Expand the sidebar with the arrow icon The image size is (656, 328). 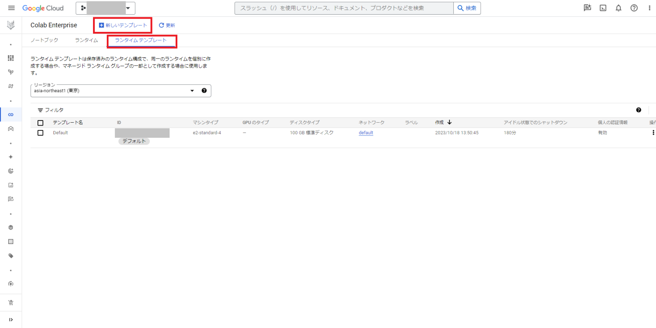click(11, 319)
